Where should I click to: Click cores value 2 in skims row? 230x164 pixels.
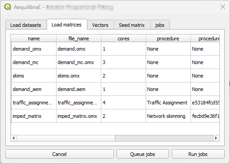(123, 76)
